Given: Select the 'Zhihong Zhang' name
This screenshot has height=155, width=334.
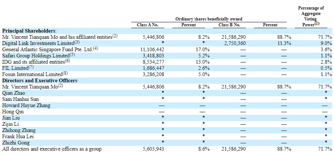Looking at the screenshot, I should (x=19, y=131).
